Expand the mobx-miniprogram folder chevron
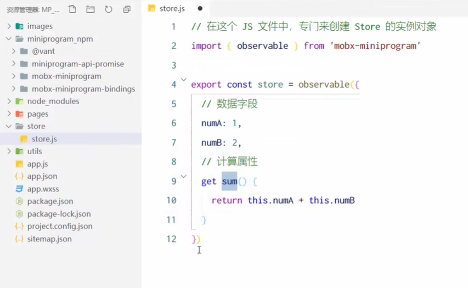The height and width of the screenshot is (288, 468). (x=13, y=76)
